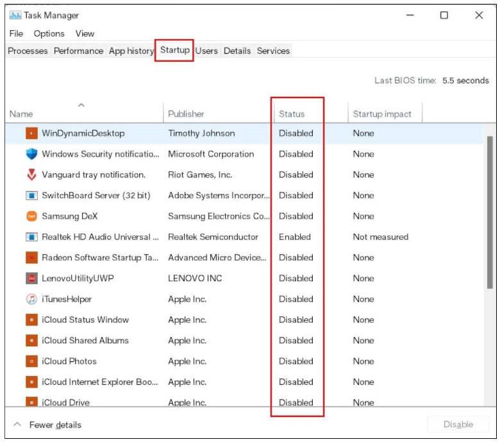Select the WinDynamicDesktop row name
The width and height of the screenshot is (500, 444).
point(83,133)
